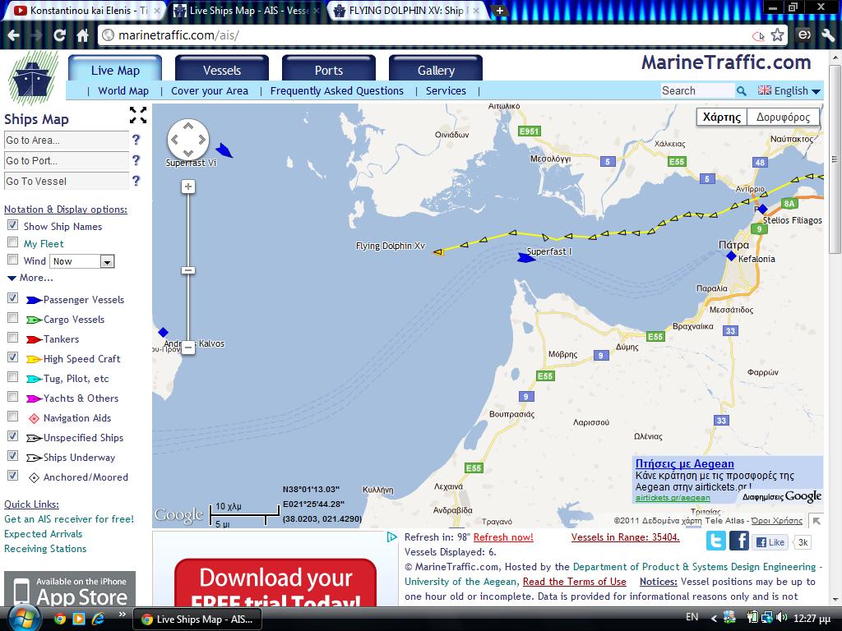Enable the Wind checkbox

pos(13,259)
